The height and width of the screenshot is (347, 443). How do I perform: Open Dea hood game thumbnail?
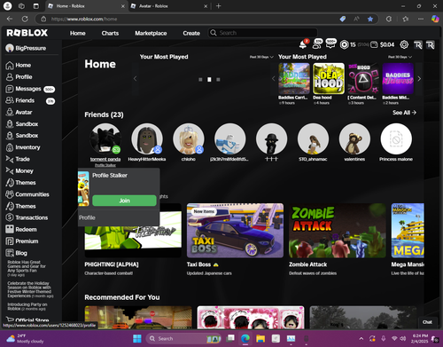[x=329, y=78]
